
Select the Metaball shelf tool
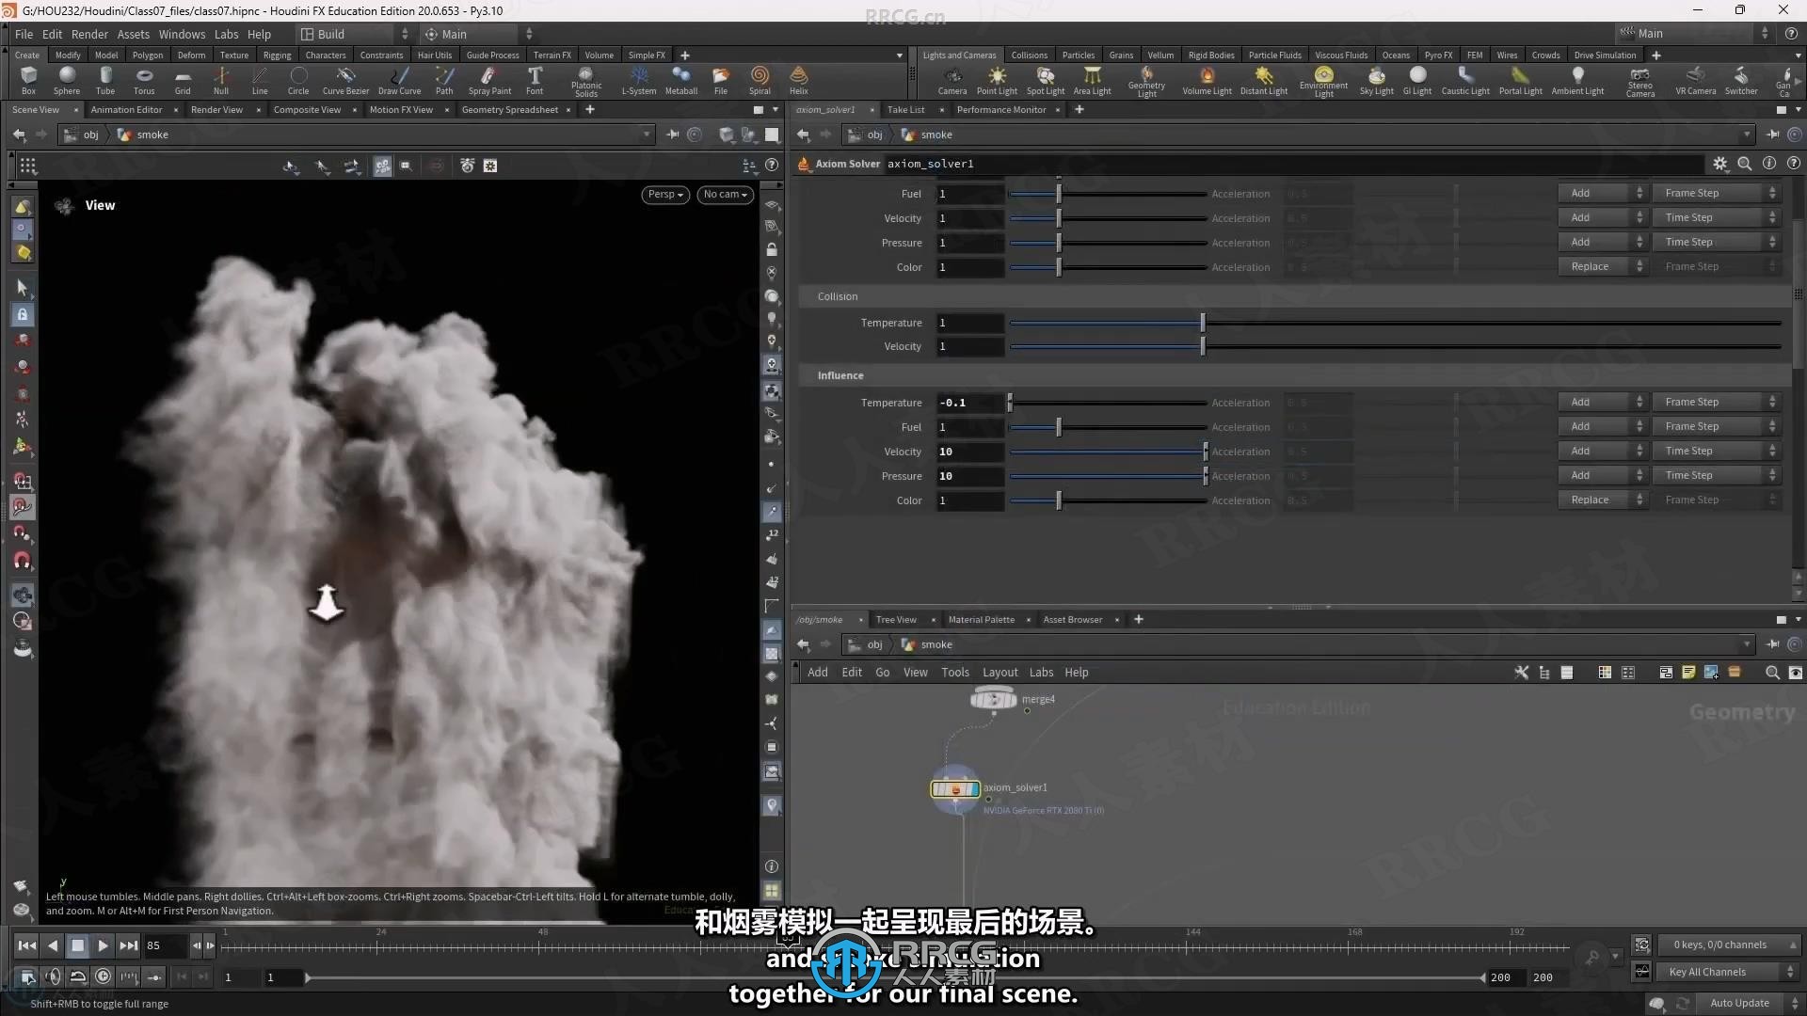(x=681, y=80)
